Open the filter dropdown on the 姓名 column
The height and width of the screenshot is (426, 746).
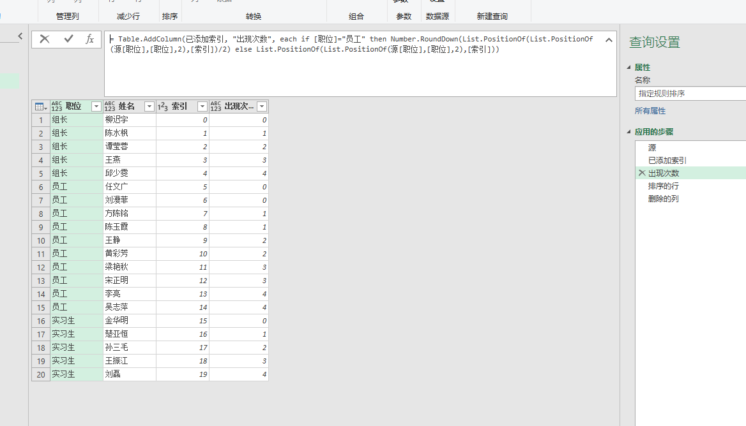tap(149, 106)
